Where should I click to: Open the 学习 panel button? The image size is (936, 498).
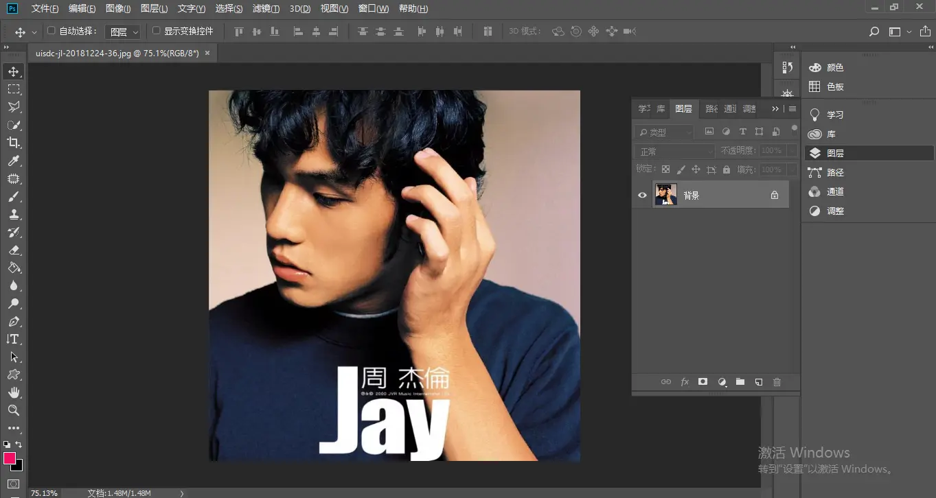(x=827, y=115)
